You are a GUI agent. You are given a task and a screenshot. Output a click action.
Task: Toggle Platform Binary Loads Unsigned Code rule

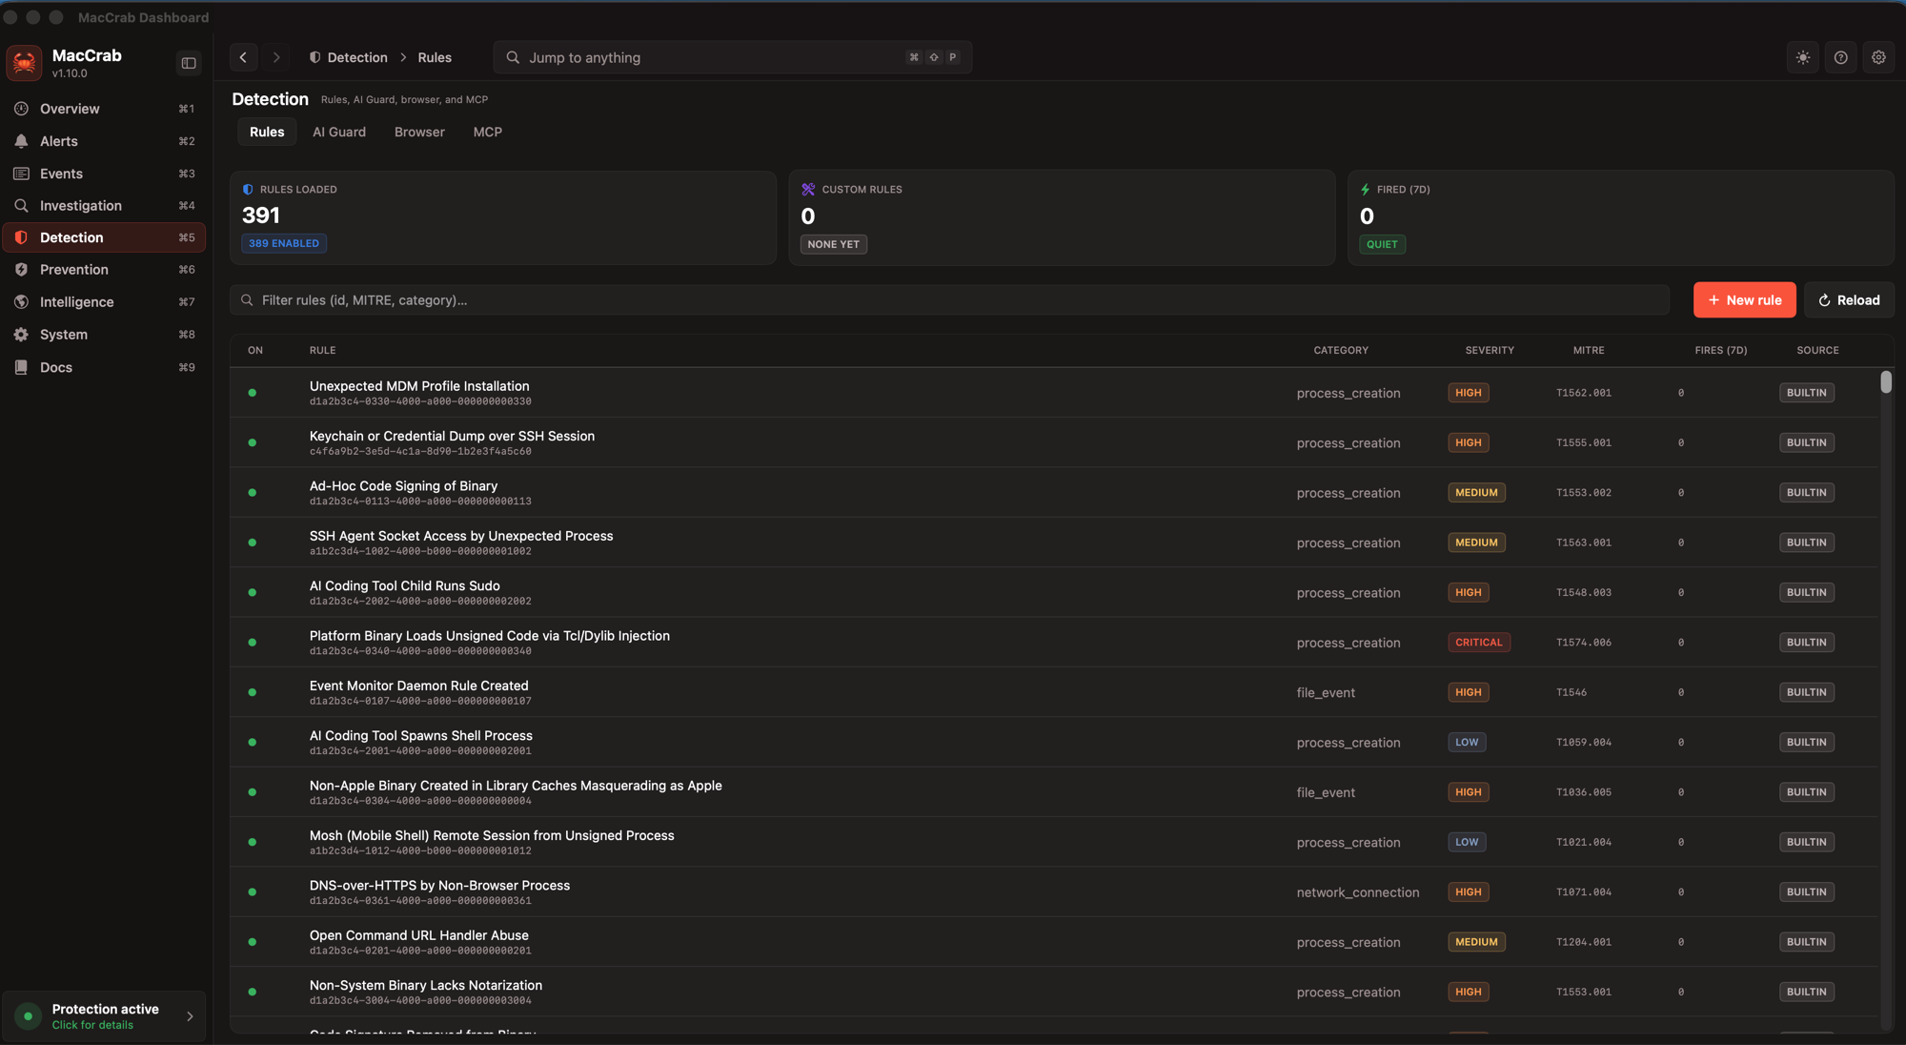coord(253,643)
